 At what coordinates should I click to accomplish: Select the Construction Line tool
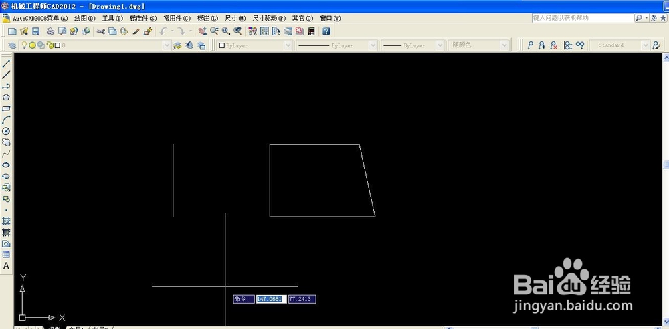coord(6,75)
